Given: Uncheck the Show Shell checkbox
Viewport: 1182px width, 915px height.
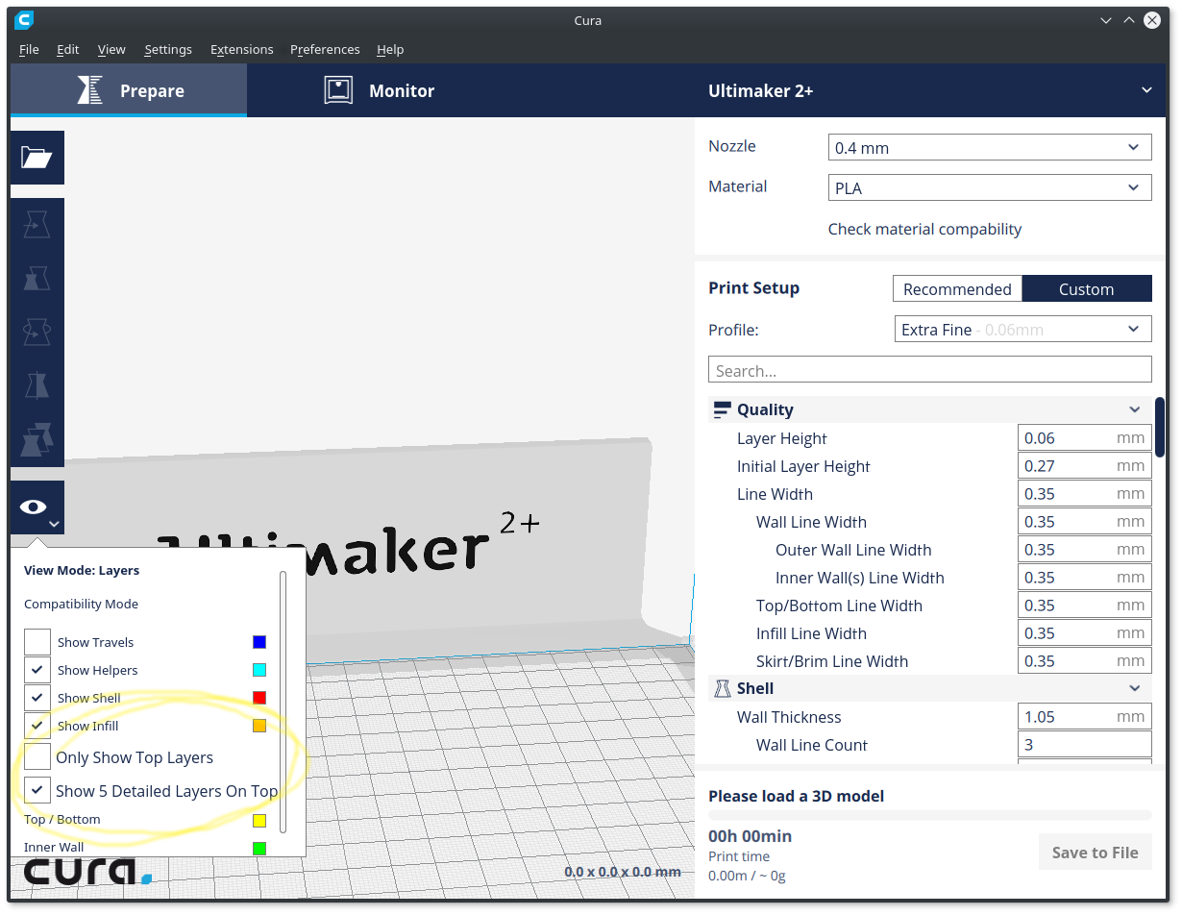Looking at the screenshot, I should point(37,698).
